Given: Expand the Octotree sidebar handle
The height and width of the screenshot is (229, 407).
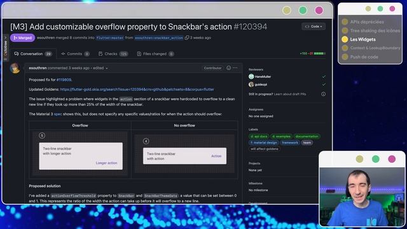Looking at the screenshot, I should [x=6, y=48].
